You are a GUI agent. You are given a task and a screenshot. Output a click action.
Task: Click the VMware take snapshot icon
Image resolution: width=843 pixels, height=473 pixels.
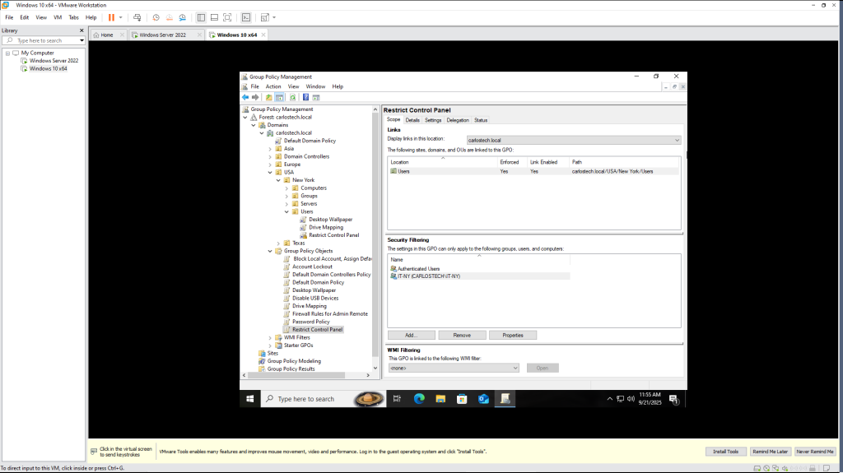pos(156,17)
